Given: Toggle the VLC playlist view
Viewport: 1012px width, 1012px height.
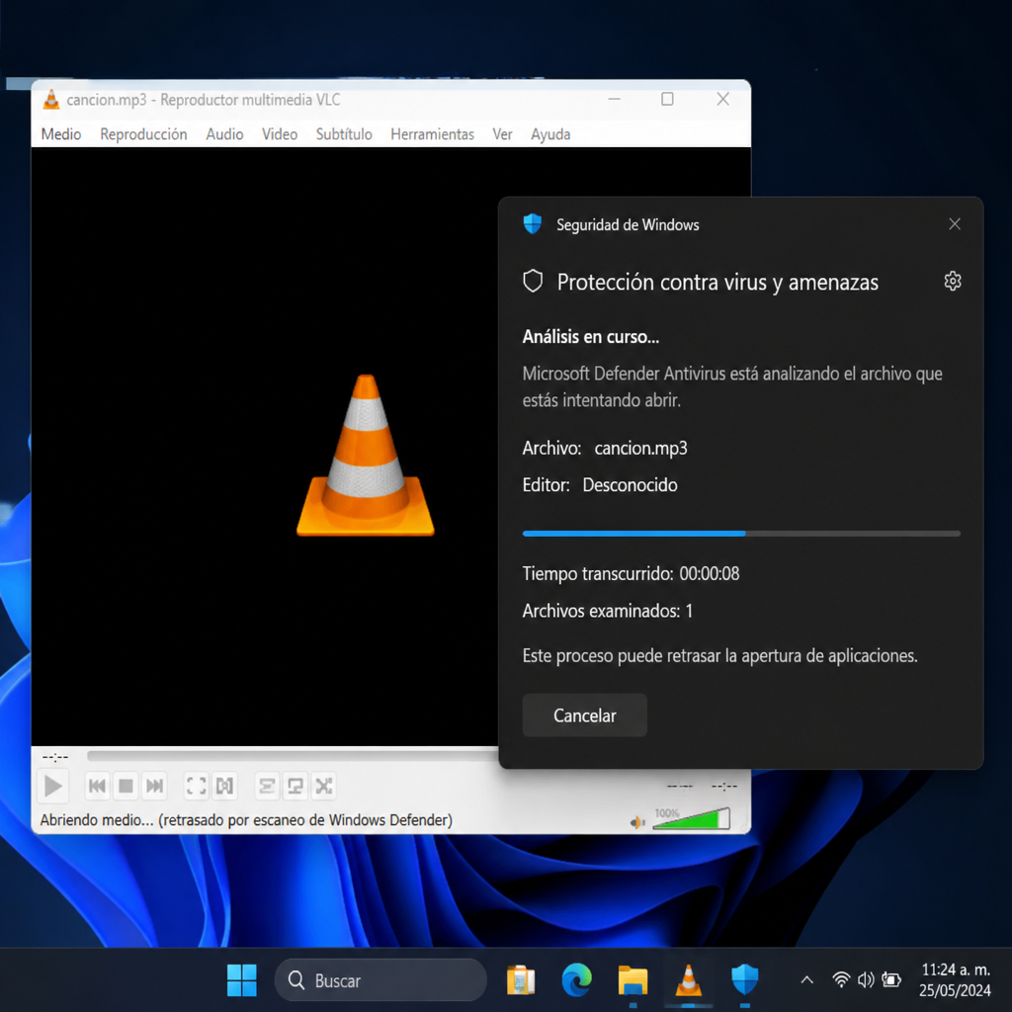Looking at the screenshot, I should click(x=267, y=786).
